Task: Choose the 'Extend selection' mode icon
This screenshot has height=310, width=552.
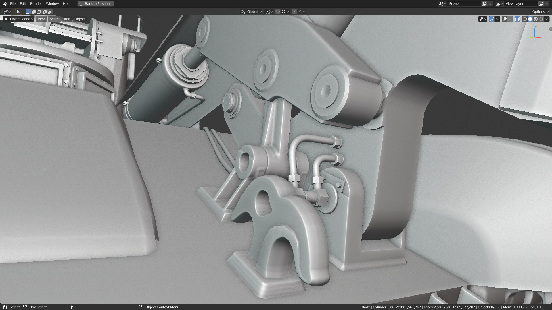Action: (x=34, y=12)
